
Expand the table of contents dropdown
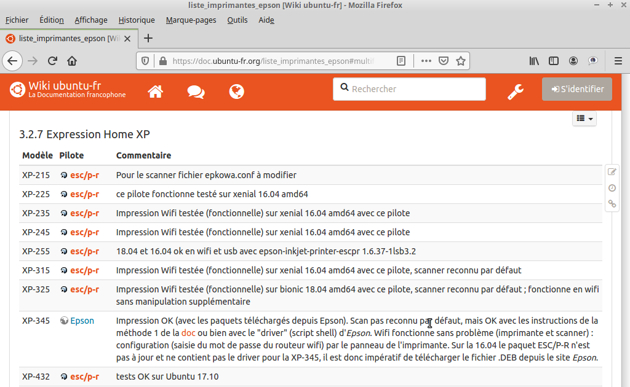click(x=584, y=119)
